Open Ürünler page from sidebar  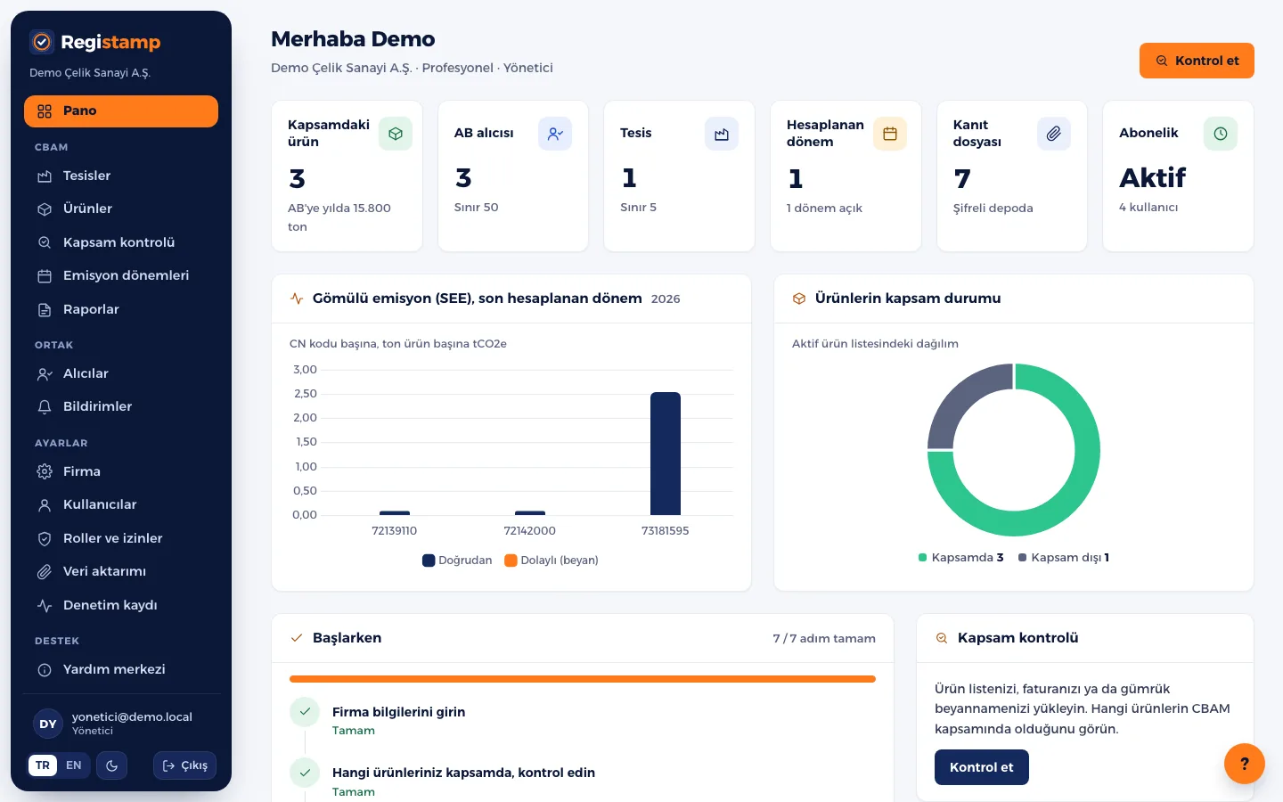click(121, 209)
